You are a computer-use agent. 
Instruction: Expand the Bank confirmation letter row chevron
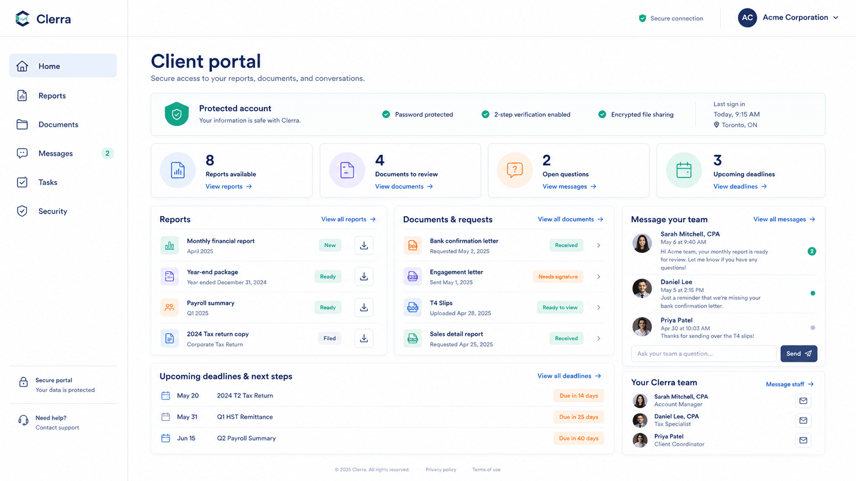[x=598, y=245]
